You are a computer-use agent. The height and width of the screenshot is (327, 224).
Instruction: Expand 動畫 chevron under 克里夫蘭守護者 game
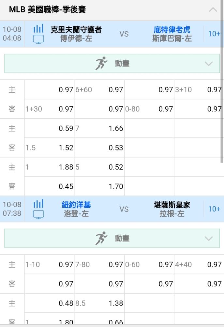tap(209, 63)
